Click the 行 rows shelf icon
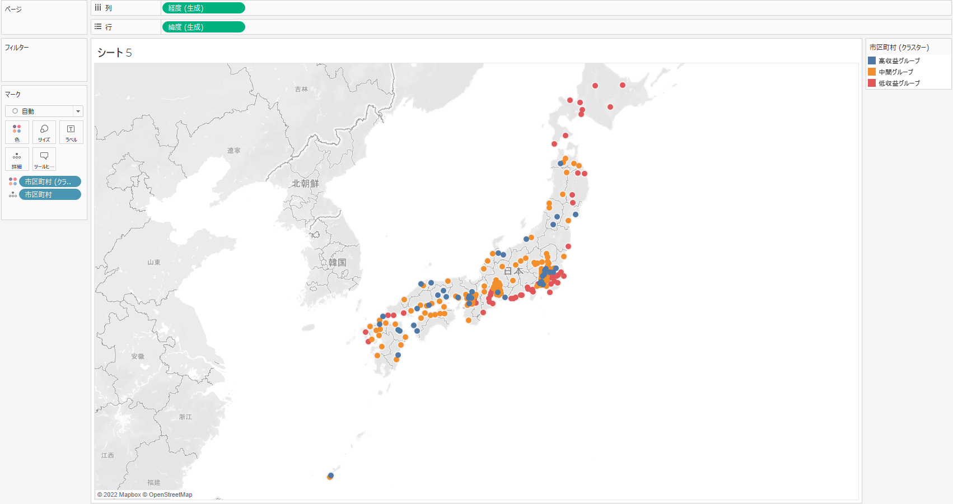The height and width of the screenshot is (504, 953). (99, 27)
